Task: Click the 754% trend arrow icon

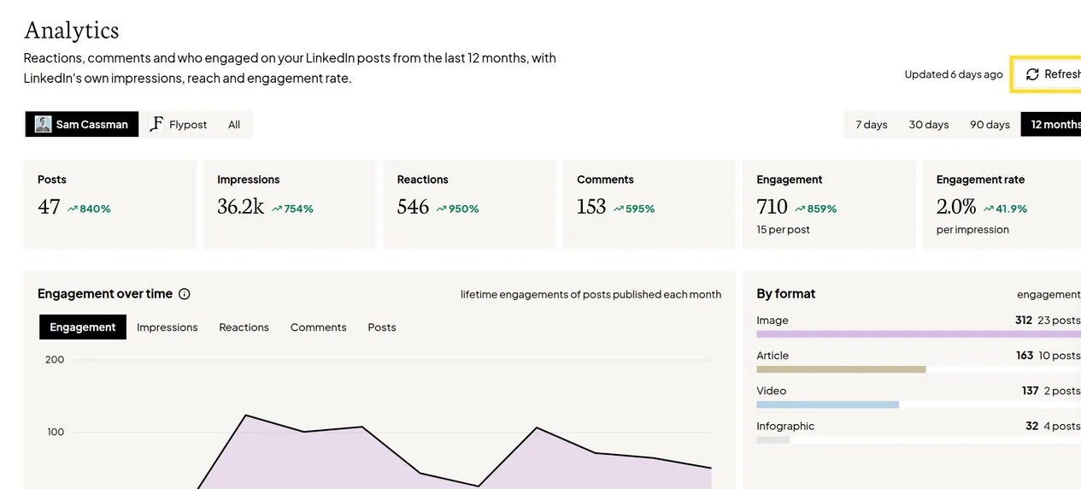Action: [x=277, y=209]
